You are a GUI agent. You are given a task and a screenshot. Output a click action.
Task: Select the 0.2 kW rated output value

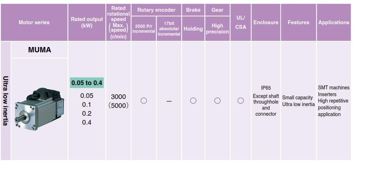pos(87,114)
